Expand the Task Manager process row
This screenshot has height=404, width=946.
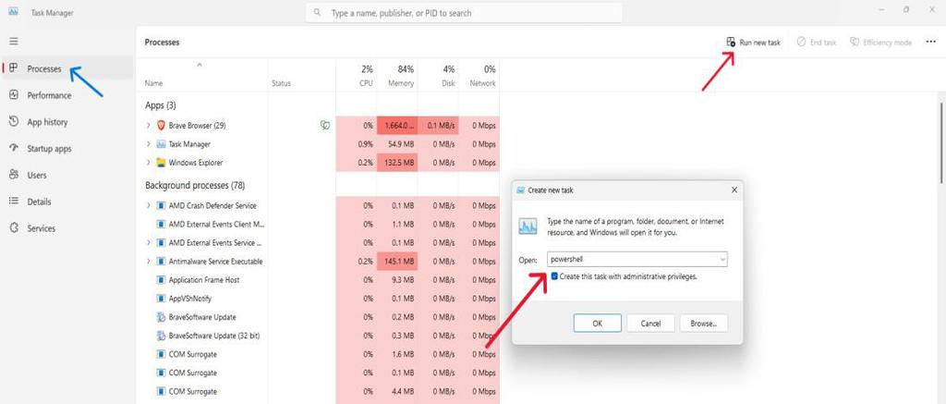(x=149, y=144)
